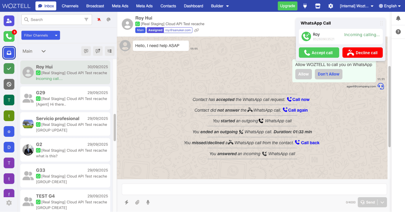Go to the Broadcast menu

[x=95, y=6]
